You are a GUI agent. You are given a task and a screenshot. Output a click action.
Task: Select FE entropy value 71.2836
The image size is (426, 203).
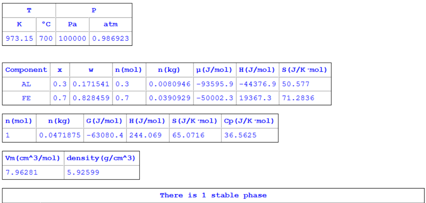[298, 98]
